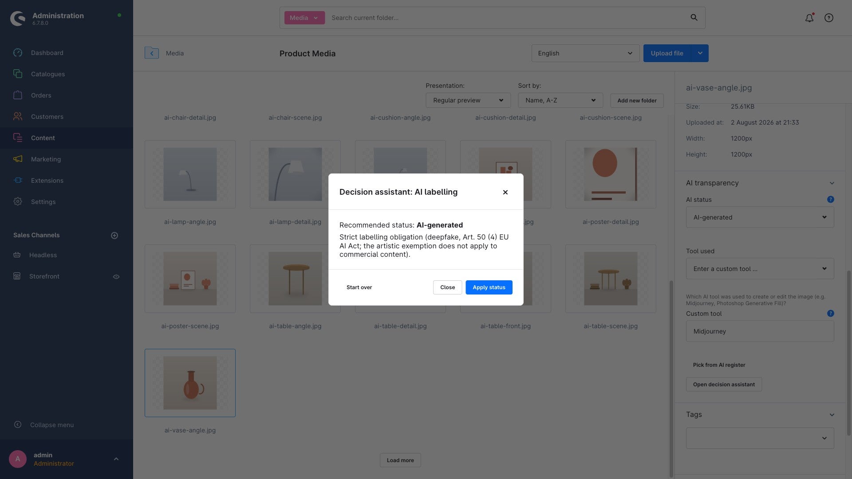The height and width of the screenshot is (479, 852).
Task: Click the Storefront shop icon
Action: (x=17, y=276)
